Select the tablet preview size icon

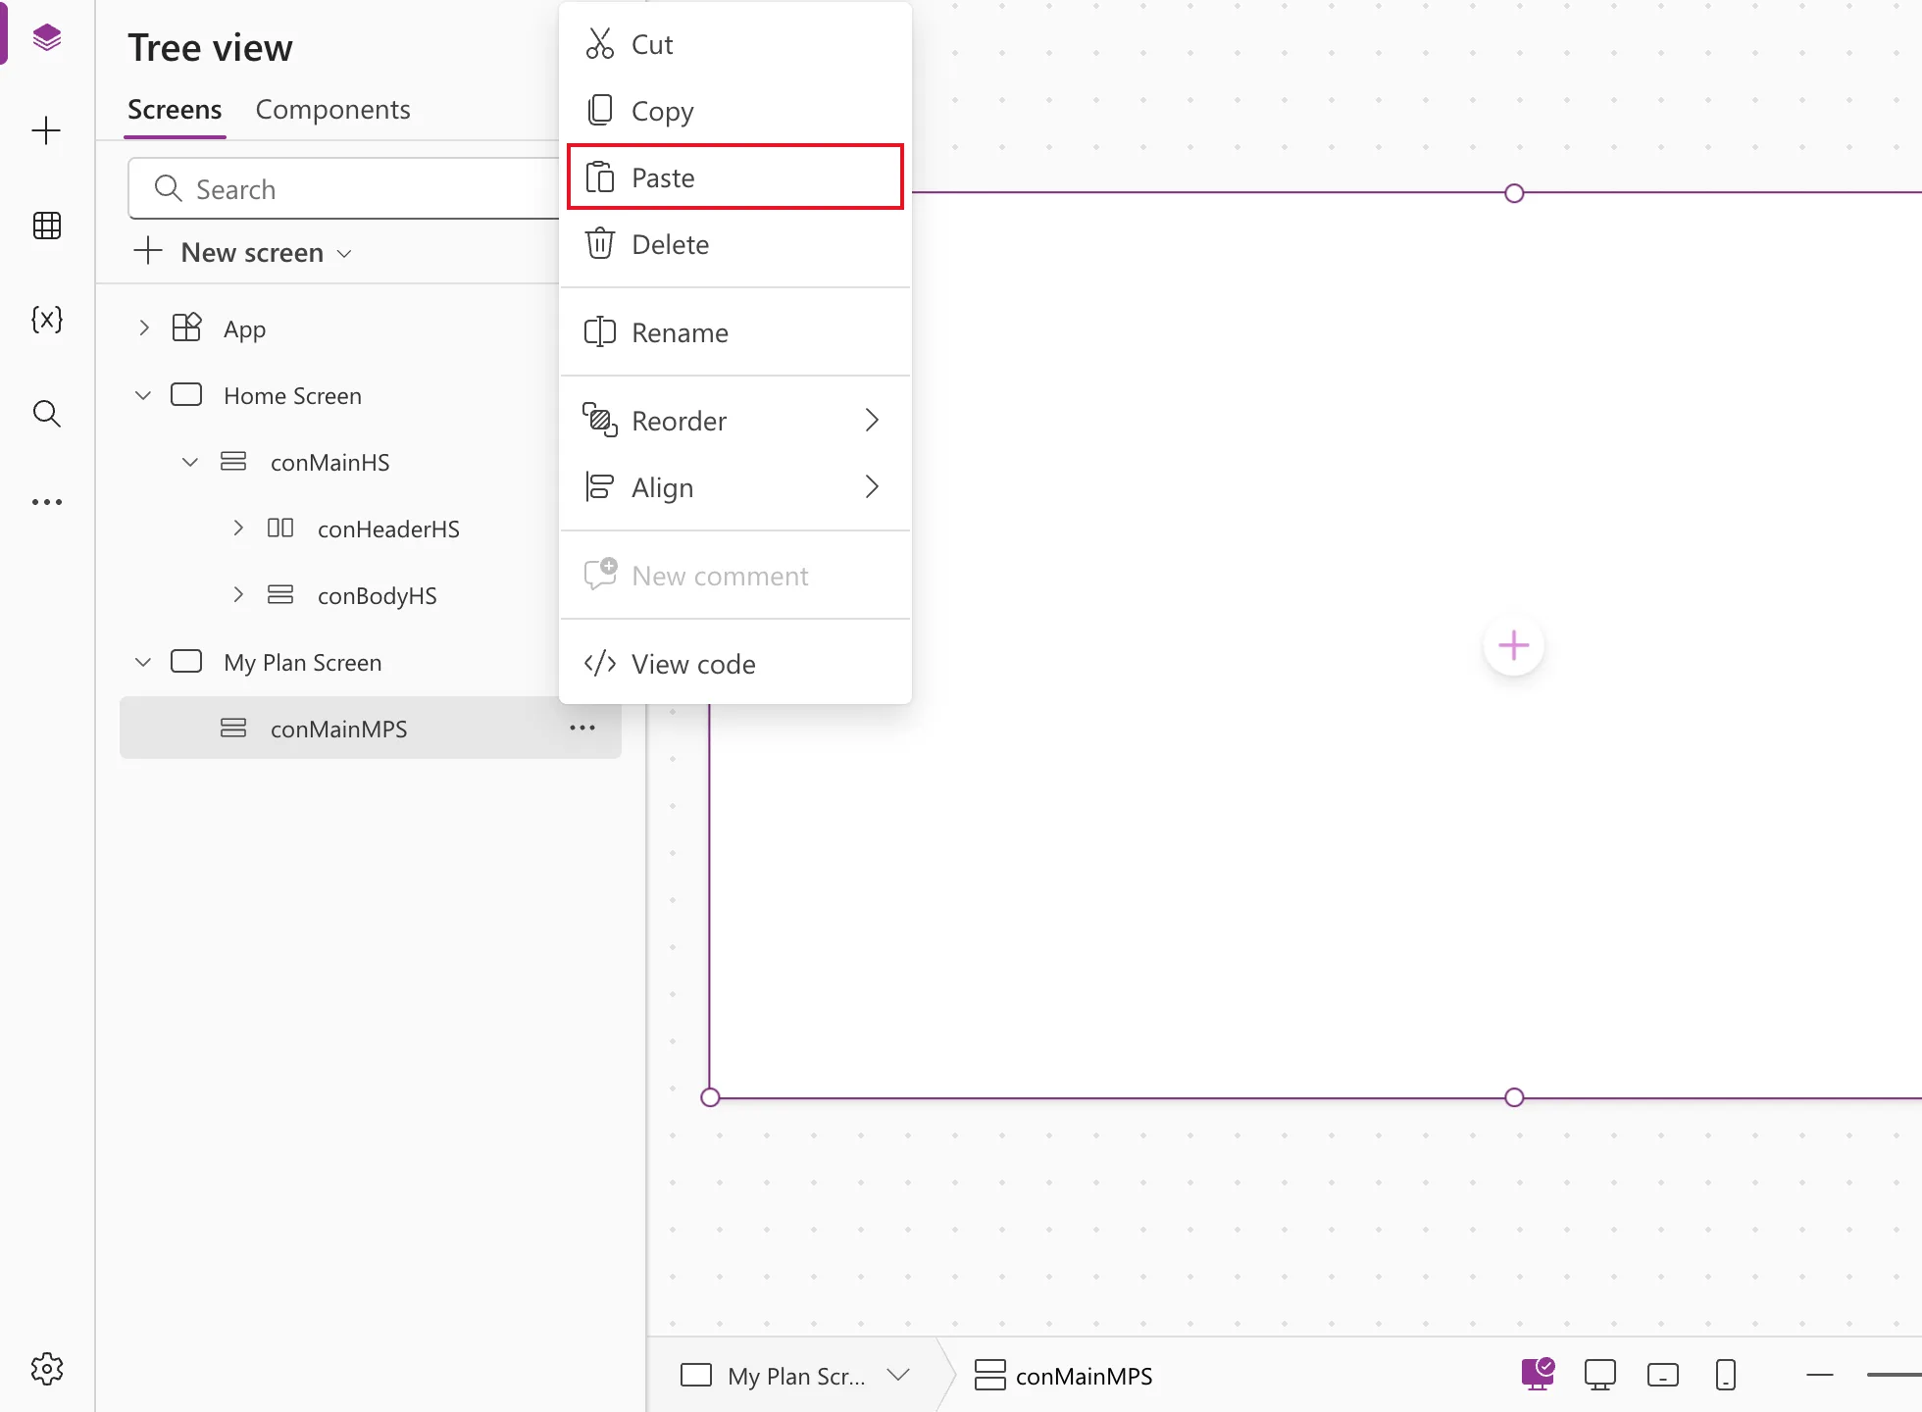coord(1663,1375)
